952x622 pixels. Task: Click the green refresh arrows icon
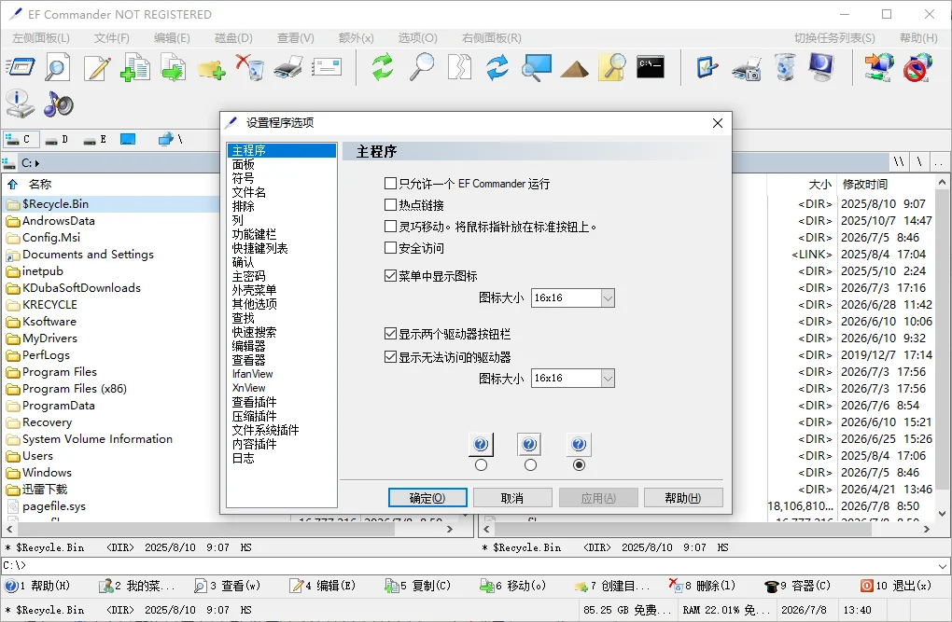tap(383, 67)
